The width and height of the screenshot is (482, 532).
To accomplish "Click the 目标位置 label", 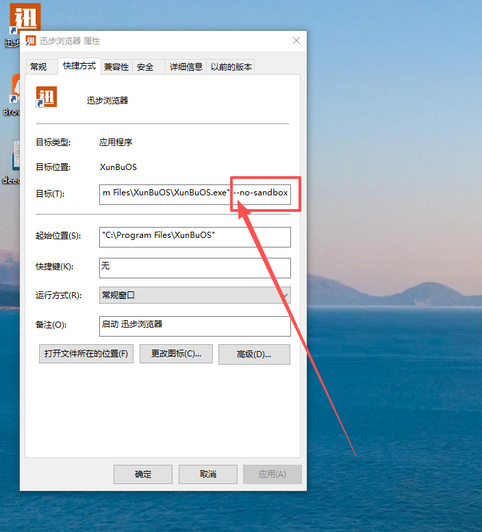I will (53, 167).
